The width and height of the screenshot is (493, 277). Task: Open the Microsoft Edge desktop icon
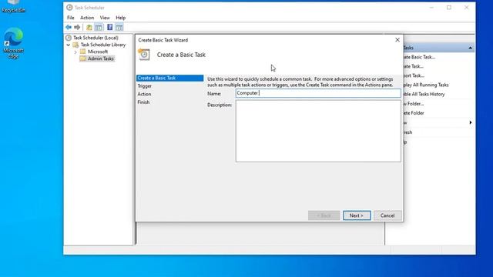[x=13, y=43]
